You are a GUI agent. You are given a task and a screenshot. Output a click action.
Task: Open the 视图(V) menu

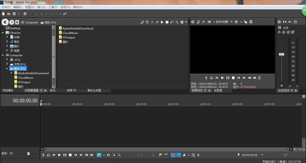point(30,7)
